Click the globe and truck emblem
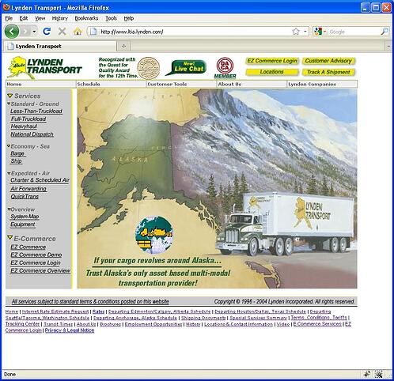The image size is (394, 381). (x=154, y=235)
